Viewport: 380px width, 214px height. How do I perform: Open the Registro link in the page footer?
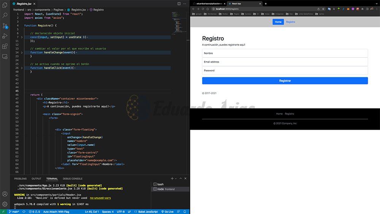(x=289, y=114)
